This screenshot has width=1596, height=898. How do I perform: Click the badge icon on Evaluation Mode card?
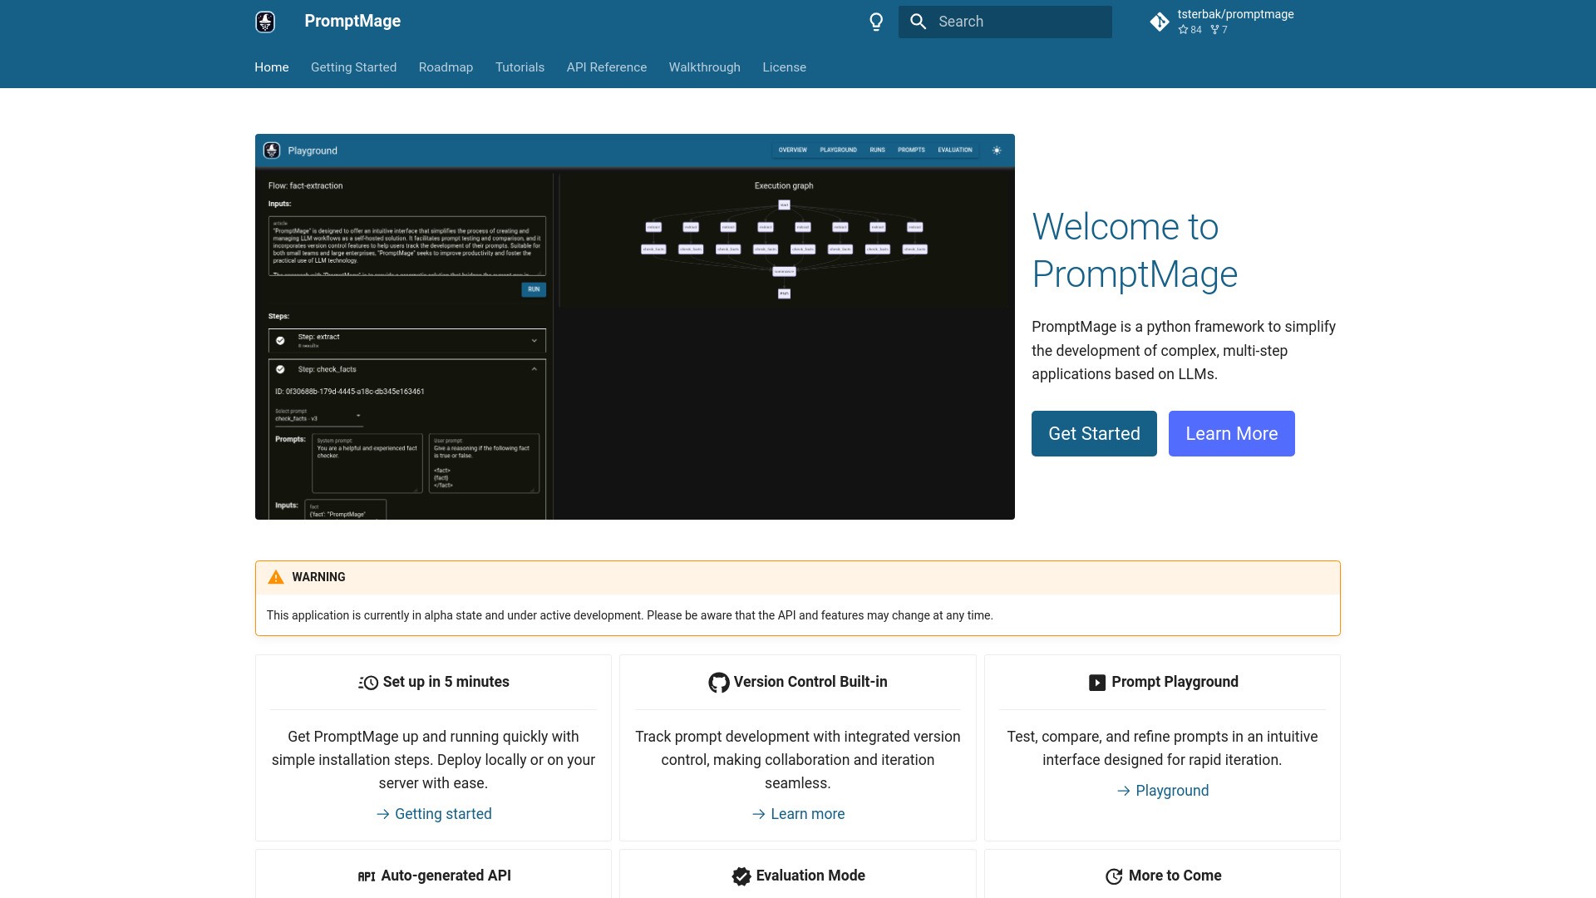coord(741,876)
